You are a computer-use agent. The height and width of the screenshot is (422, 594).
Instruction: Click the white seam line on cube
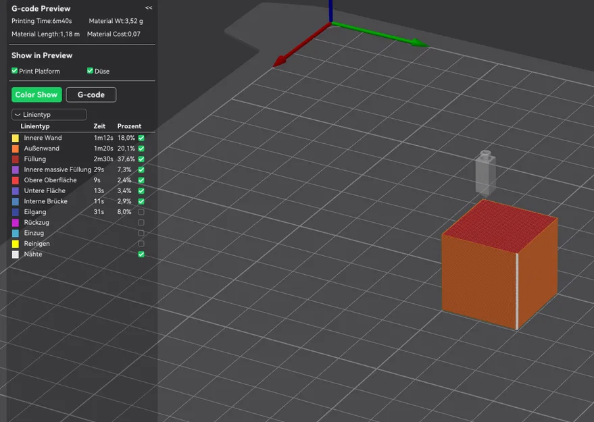pos(517,291)
